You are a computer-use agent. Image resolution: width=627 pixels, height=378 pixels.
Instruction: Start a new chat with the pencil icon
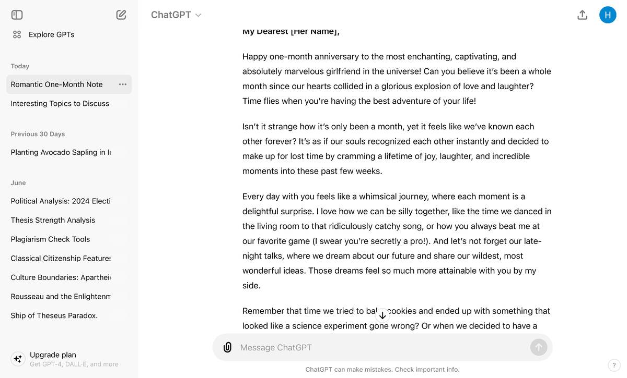[x=121, y=15]
